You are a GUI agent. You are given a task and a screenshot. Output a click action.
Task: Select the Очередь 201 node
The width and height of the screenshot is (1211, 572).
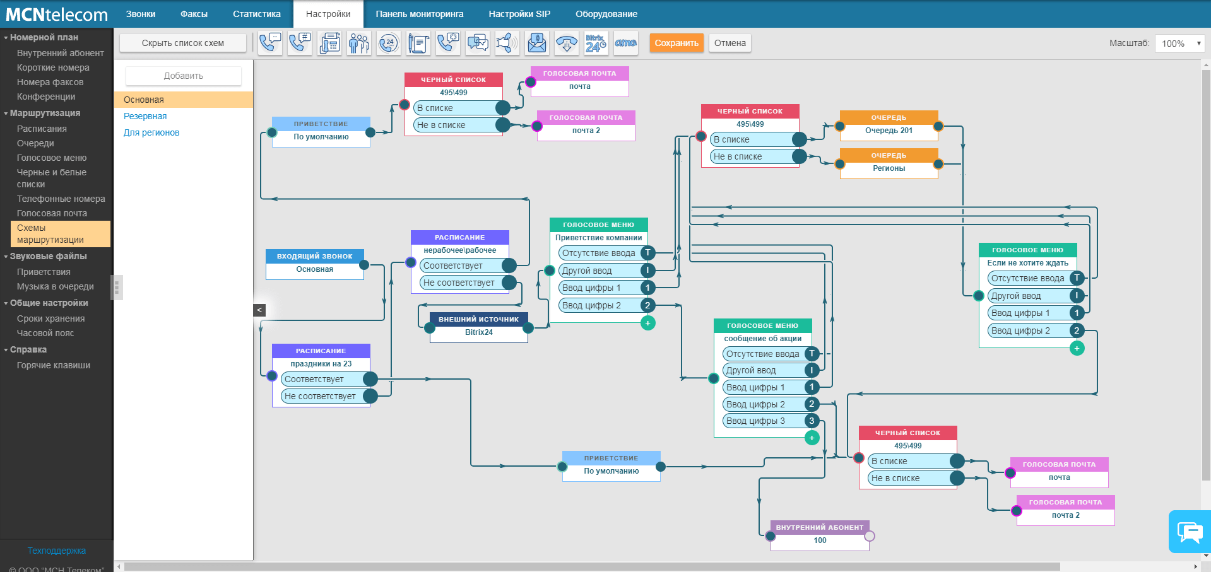coord(889,125)
